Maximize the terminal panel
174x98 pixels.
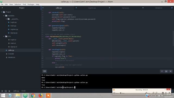coord(166,71)
